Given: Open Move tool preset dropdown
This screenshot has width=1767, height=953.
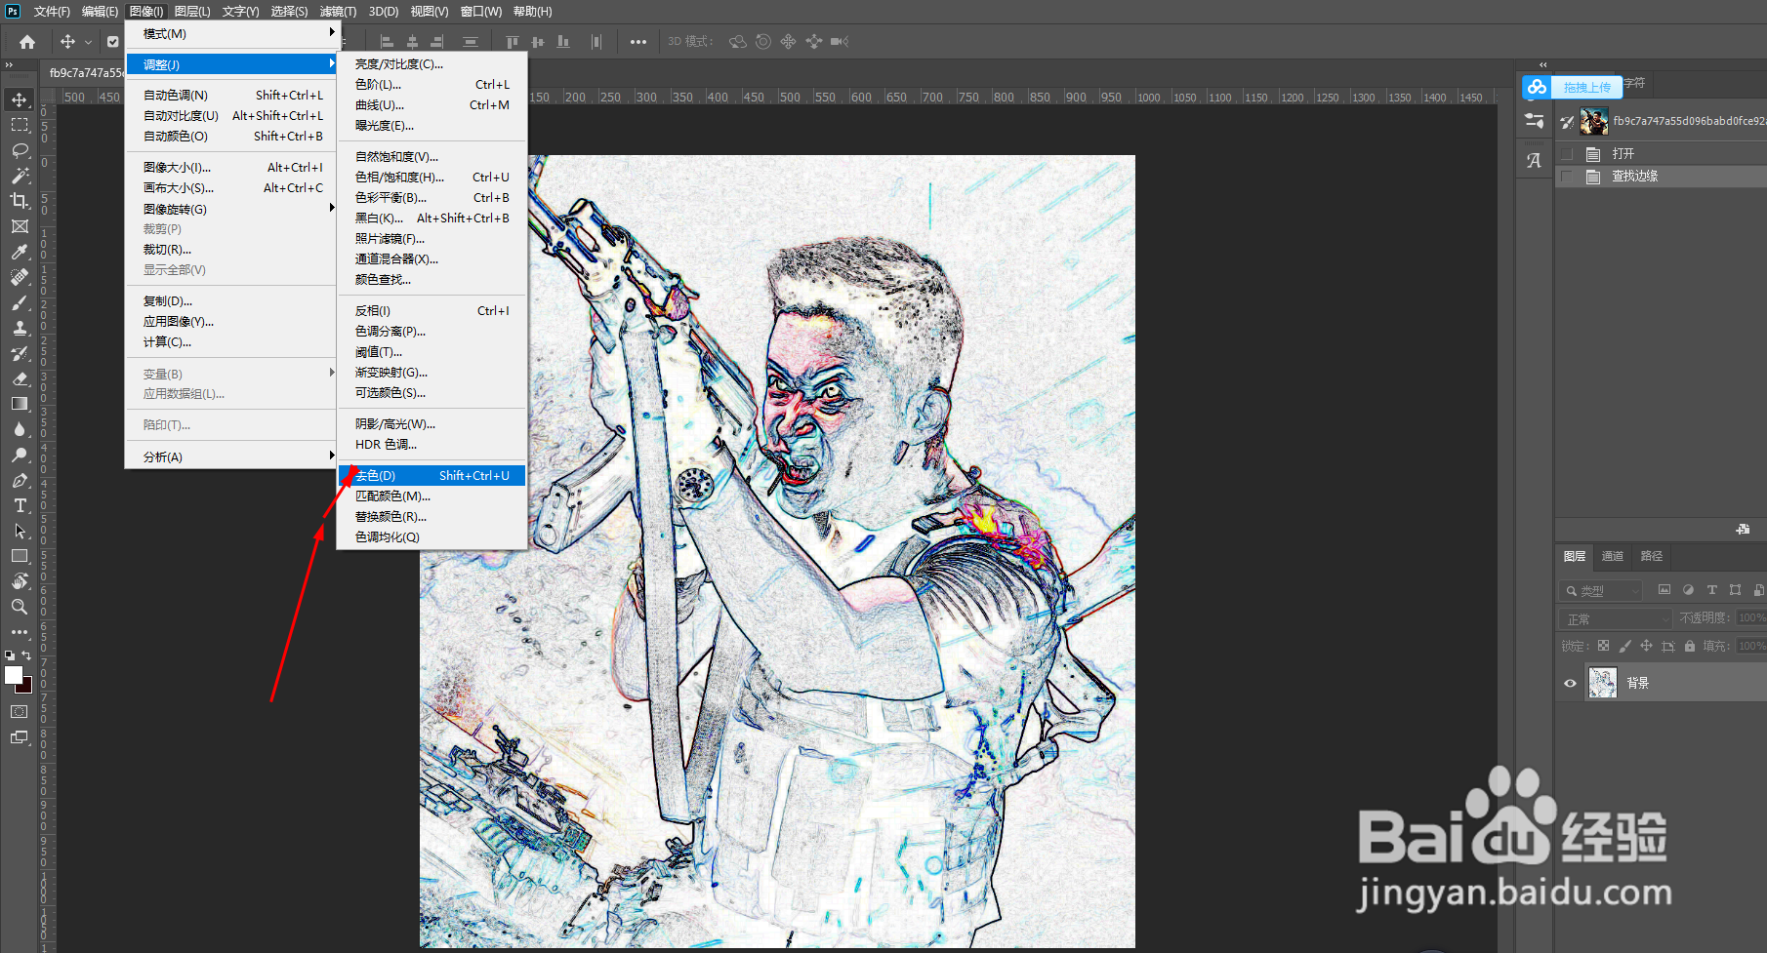Looking at the screenshot, I should [88, 42].
